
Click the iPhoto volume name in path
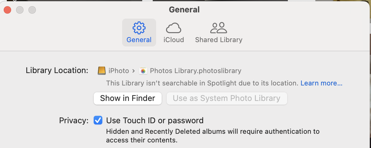[x=119, y=71]
